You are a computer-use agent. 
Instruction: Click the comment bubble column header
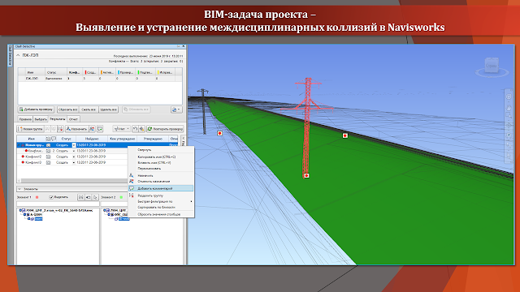pyautogui.click(x=54, y=139)
